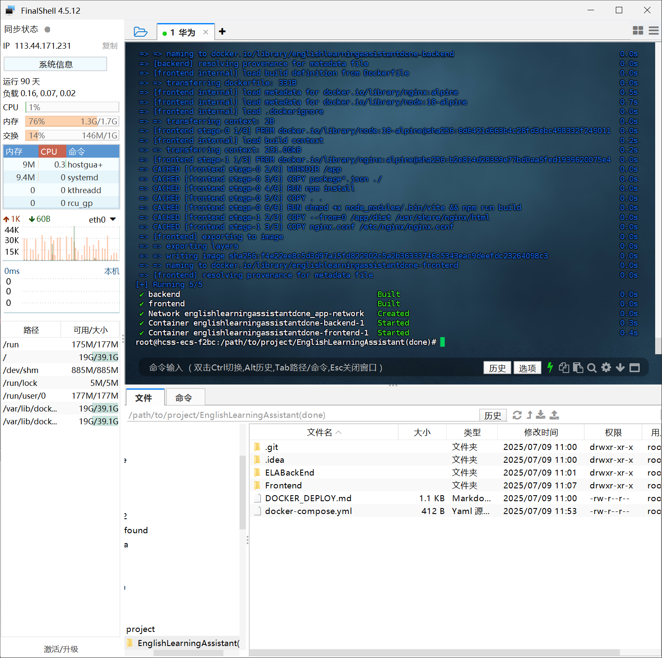Sort files by 类型 column
The width and height of the screenshot is (662, 658).
[x=472, y=432]
